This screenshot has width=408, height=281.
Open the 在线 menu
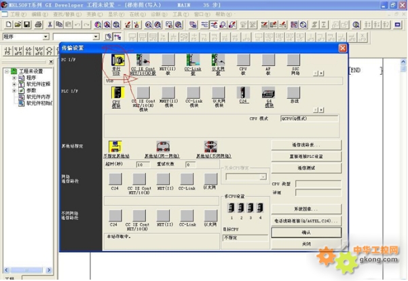point(137,14)
